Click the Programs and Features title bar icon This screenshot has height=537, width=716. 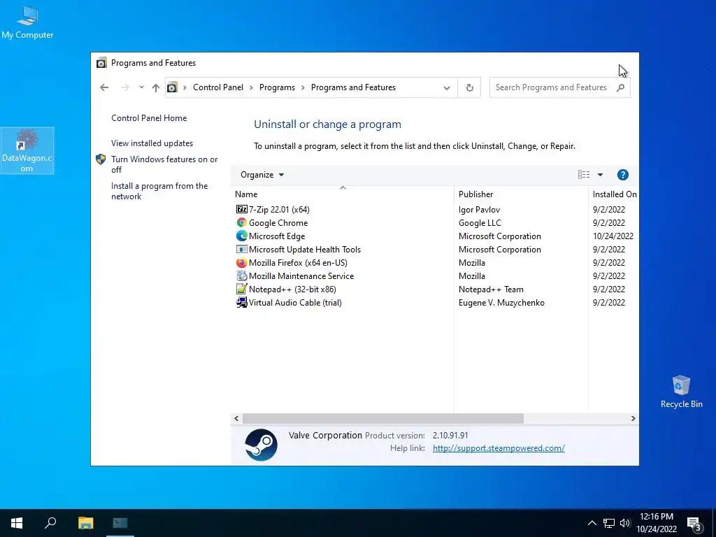(101, 63)
